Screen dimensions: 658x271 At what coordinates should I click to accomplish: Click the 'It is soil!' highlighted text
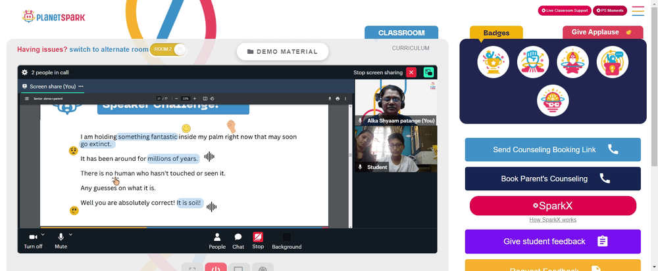[x=190, y=203]
